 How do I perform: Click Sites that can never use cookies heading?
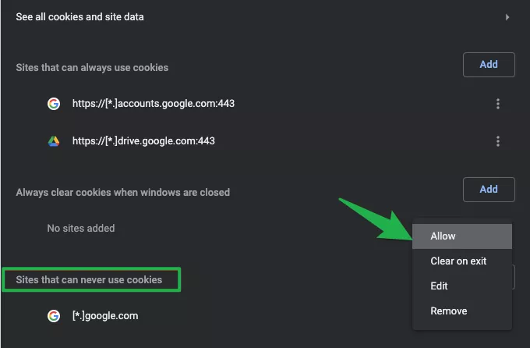click(x=89, y=280)
